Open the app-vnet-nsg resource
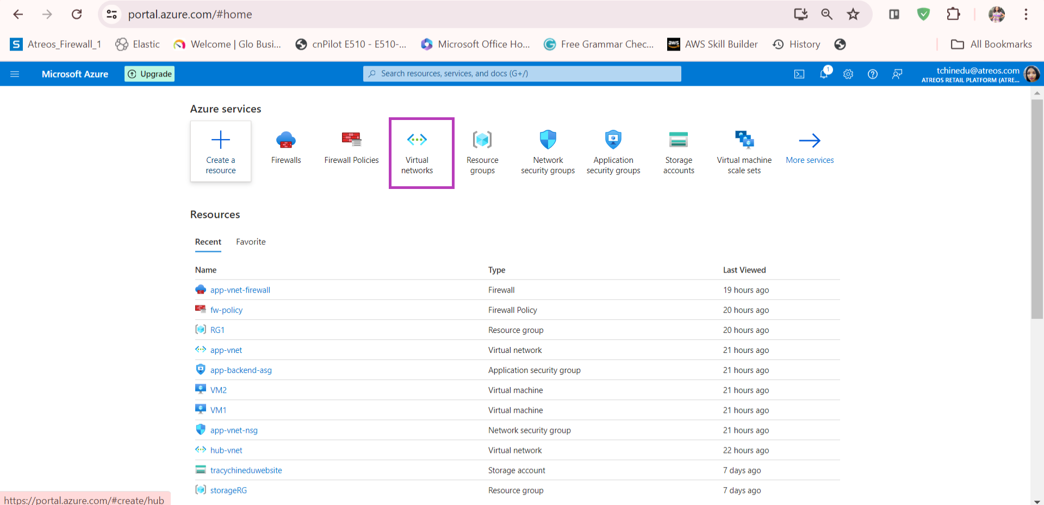Viewport: 1044px width, 505px height. (x=234, y=431)
